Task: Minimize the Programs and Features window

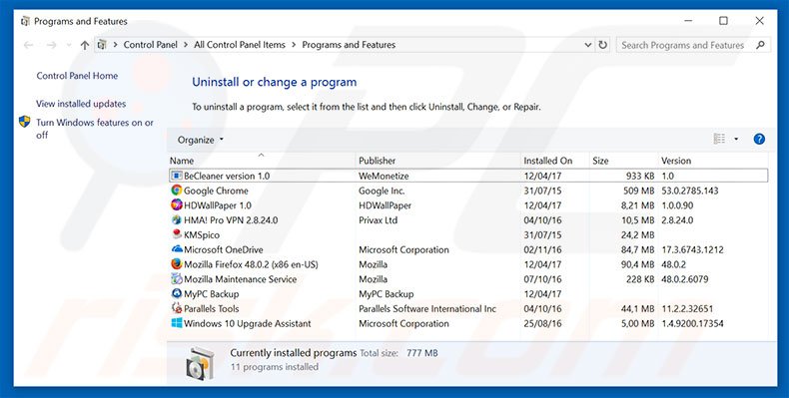Action: pos(688,21)
